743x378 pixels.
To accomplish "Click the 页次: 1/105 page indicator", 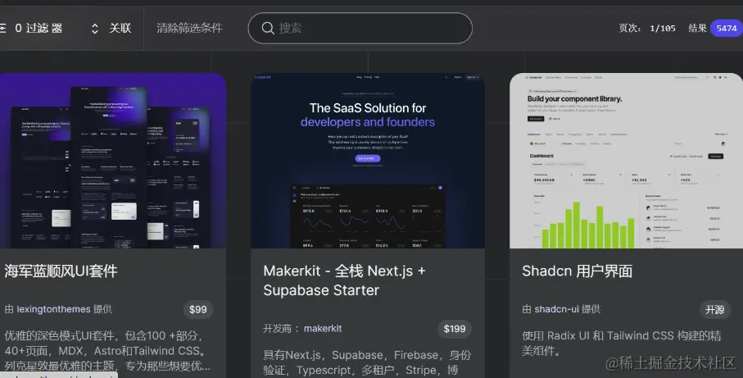I will [x=647, y=29].
